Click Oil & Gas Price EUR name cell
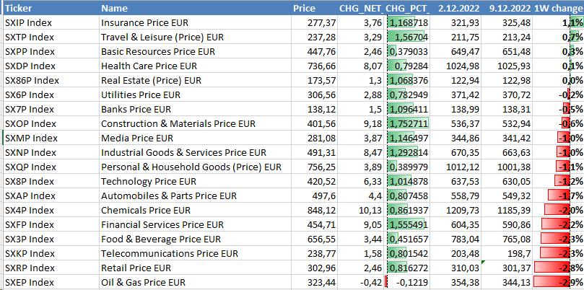This screenshot has height=290, width=584. pos(195,283)
